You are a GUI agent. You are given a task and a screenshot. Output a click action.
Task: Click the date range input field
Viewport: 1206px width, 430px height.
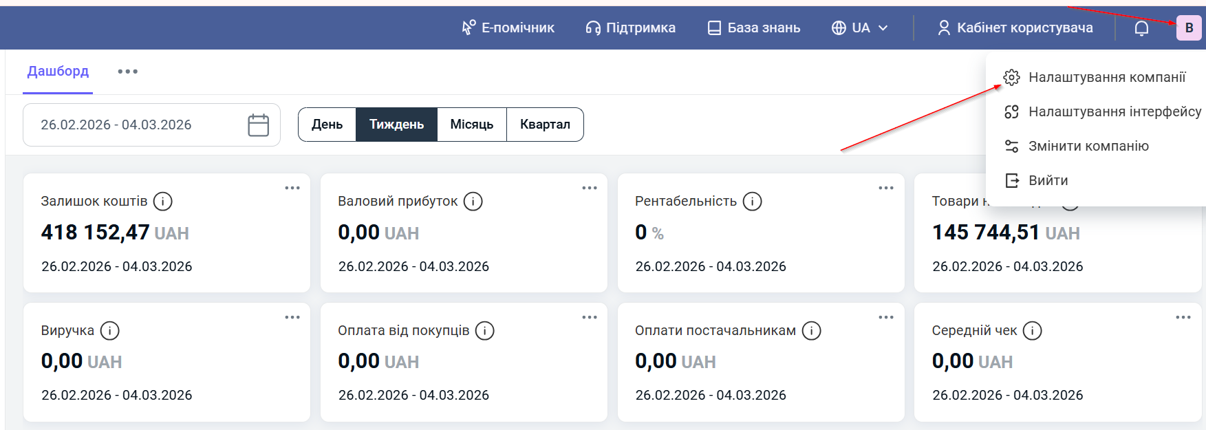[x=138, y=125]
